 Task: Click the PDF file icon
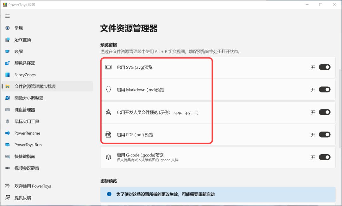click(108, 134)
